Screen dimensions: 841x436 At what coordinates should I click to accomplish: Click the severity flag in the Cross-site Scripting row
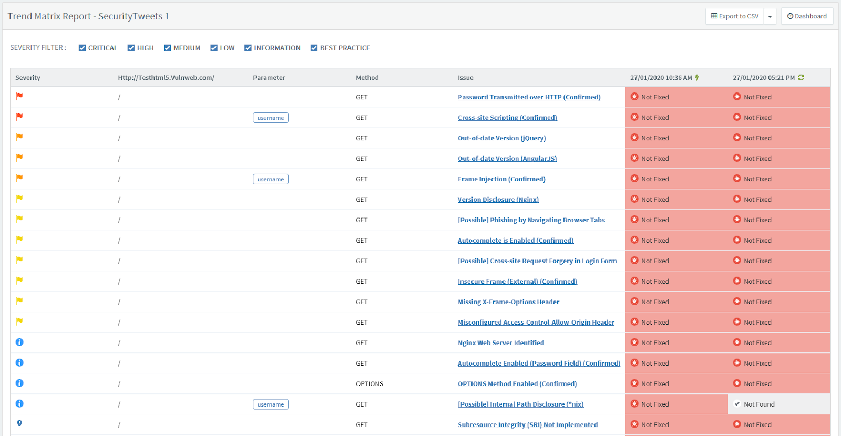click(x=19, y=117)
